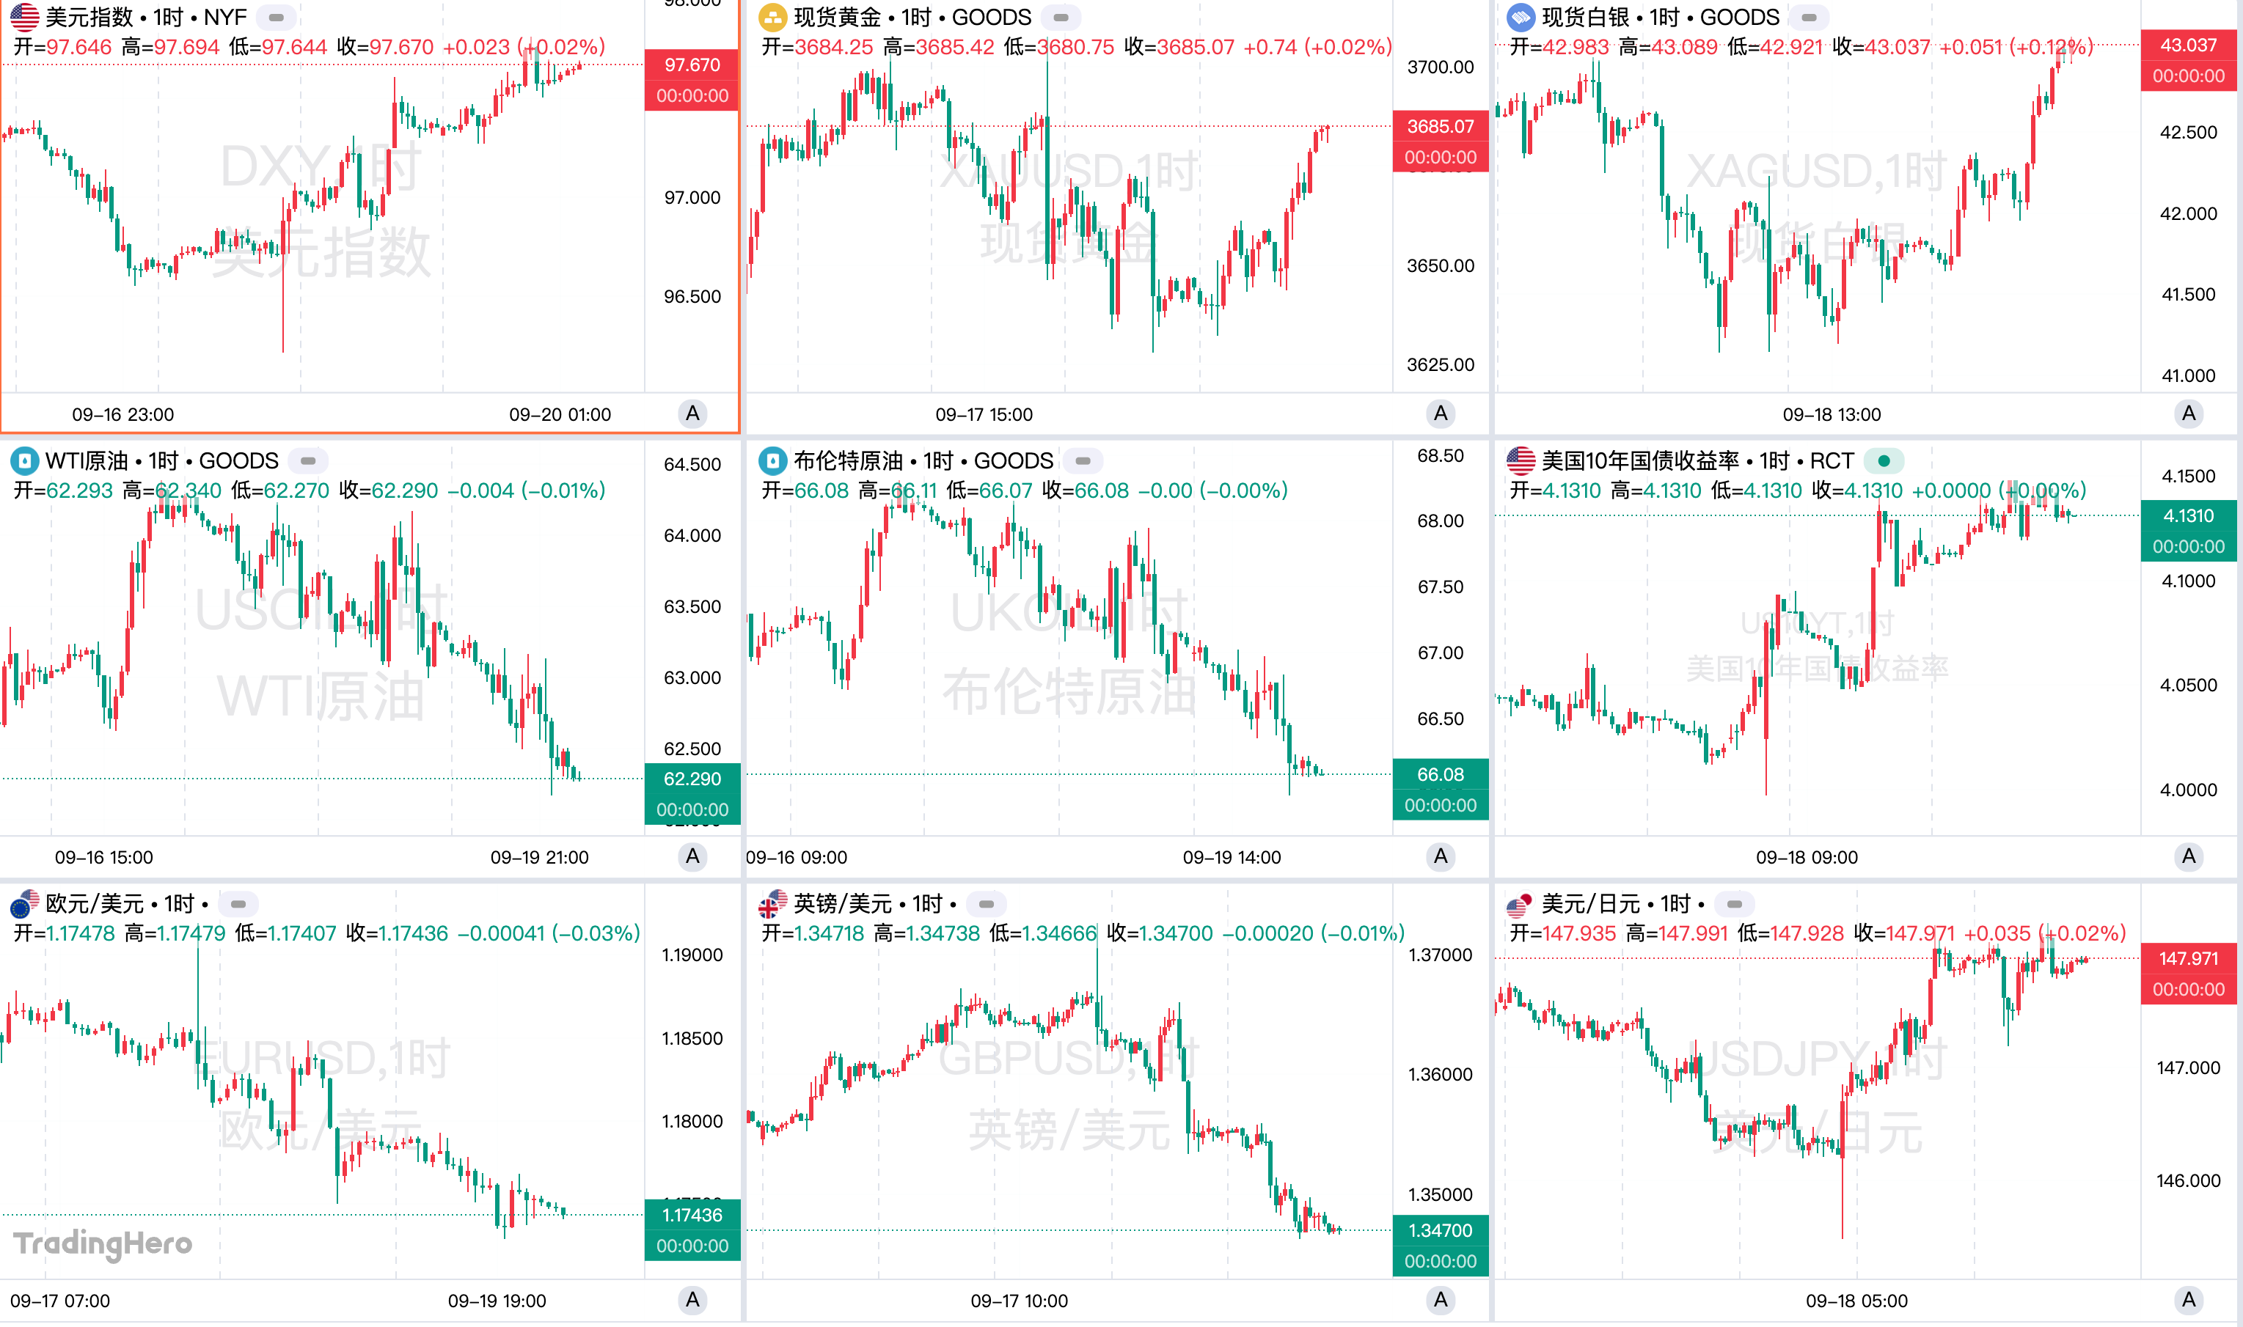Image resolution: width=2243 pixels, height=1327 pixels.
Task: Toggle auto-scale A on 美元指数 chart
Action: point(692,413)
